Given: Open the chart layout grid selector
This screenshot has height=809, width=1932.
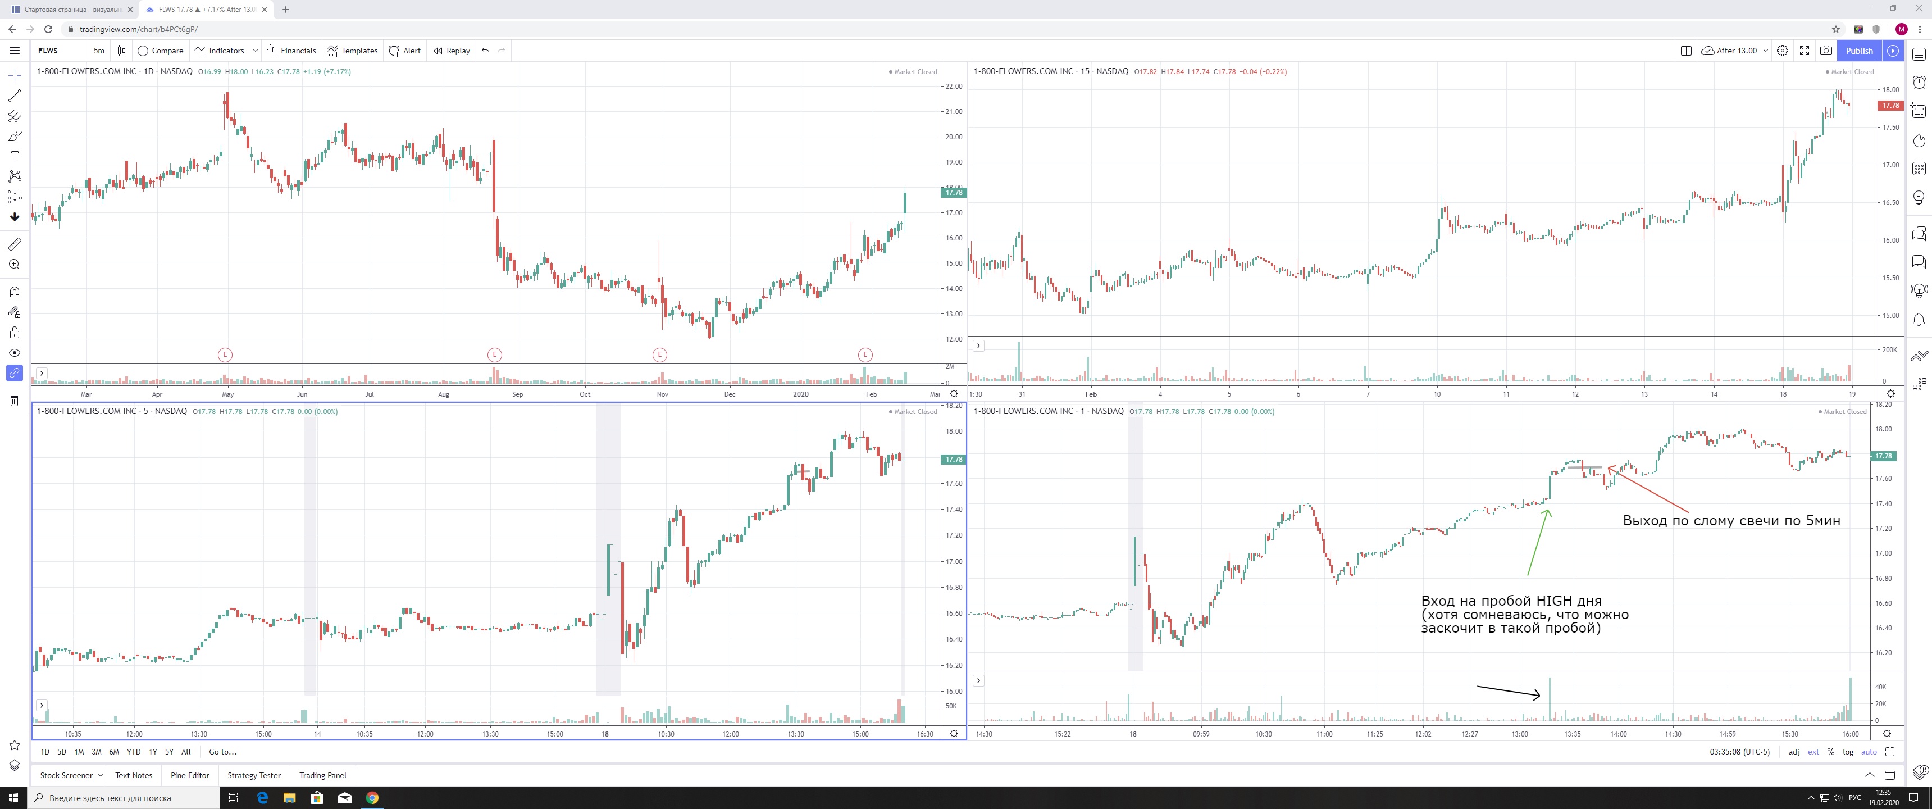Looking at the screenshot, I should click(1686, 50).
